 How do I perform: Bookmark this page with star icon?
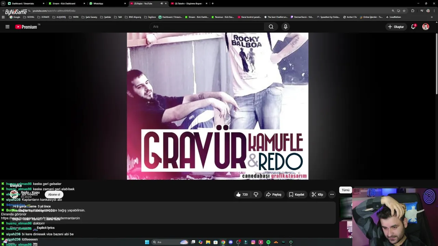pos(404,11)
